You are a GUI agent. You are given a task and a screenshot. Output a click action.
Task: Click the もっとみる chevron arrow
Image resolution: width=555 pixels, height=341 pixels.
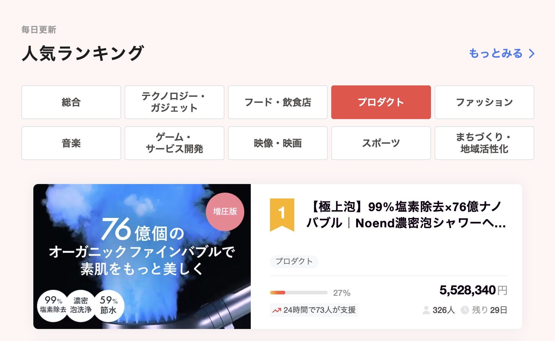pos(532,54)
